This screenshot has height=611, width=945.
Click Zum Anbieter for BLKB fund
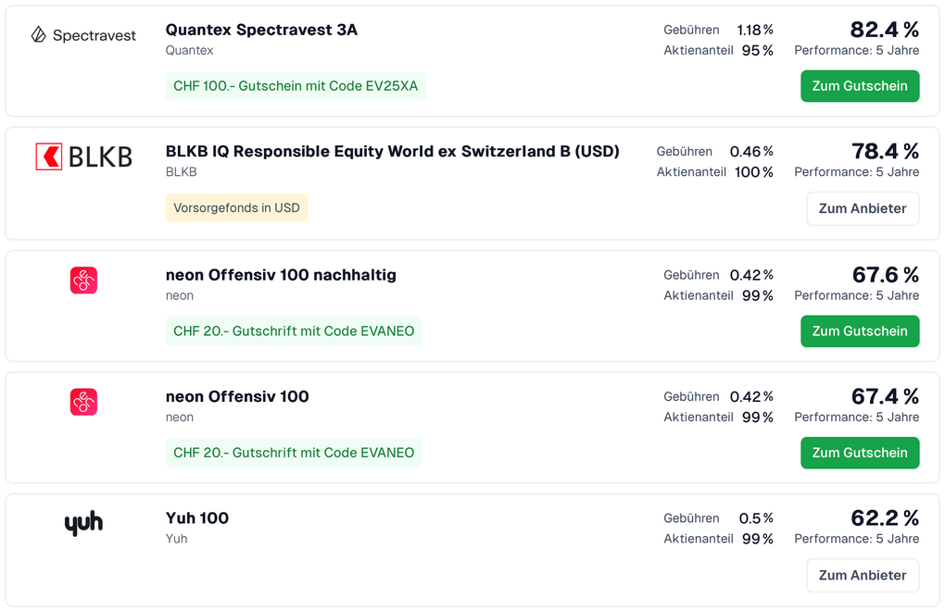tap(863, 208)
